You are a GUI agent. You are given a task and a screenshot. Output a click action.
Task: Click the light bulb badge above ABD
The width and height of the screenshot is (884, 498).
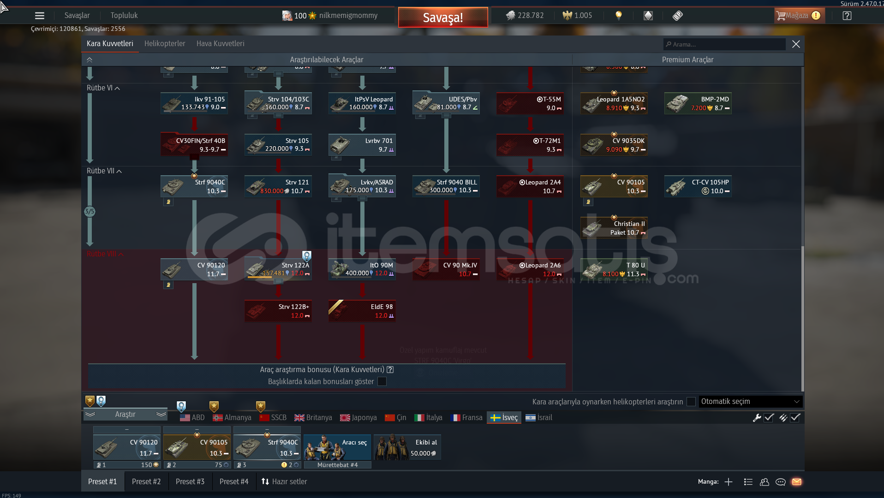pos(181,406)
